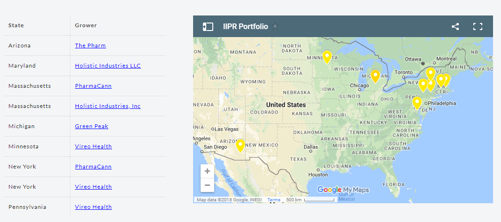
Task: Click the Houston city label on map
Action: (318, 175)
